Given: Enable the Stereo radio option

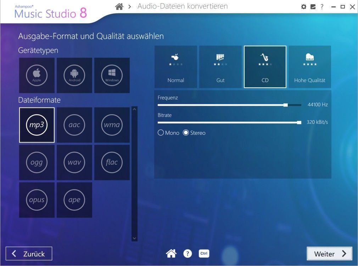Looking at the screenshot, I should [x=186, y=133].
